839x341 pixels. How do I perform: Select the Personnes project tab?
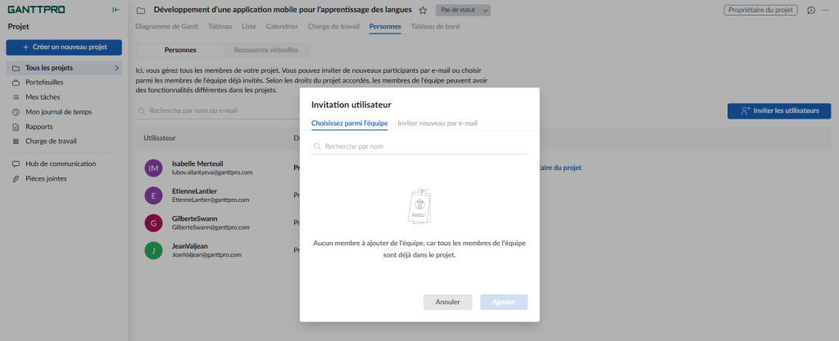(385, 26)
